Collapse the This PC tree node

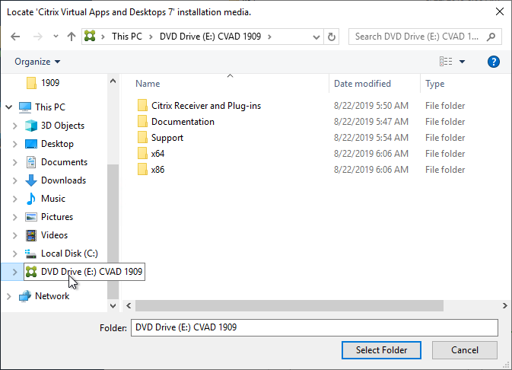[9, 107]
